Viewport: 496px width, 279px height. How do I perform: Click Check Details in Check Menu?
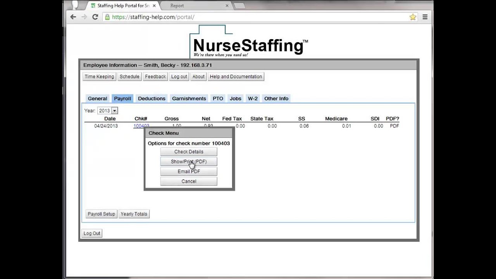189,152
